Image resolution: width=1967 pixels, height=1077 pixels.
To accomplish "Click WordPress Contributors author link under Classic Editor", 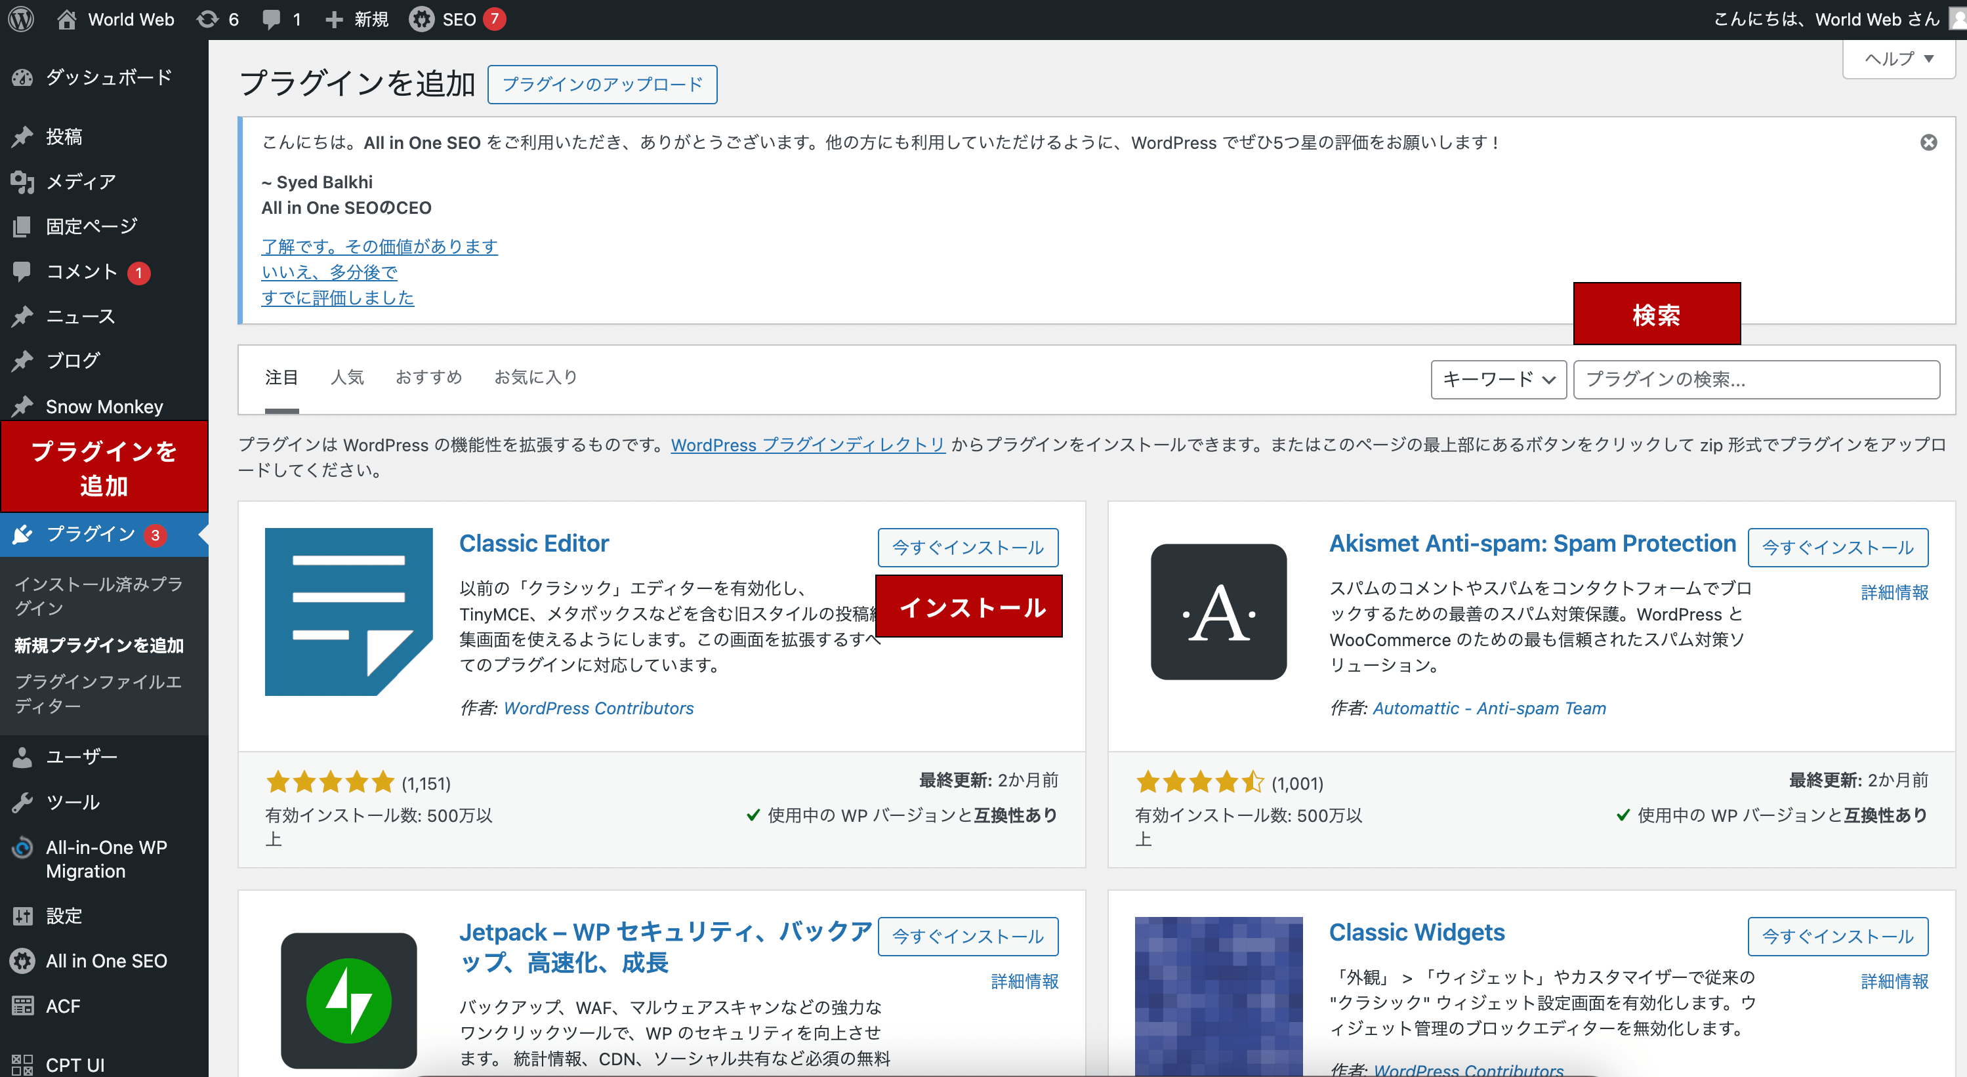I will point(598,708).
